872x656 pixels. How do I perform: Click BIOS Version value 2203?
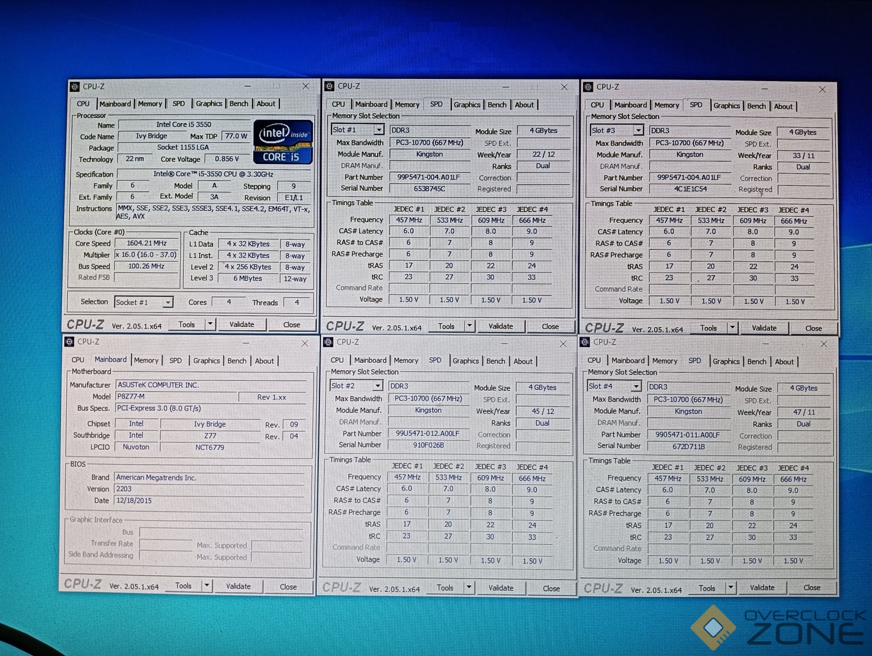[210, 489]
